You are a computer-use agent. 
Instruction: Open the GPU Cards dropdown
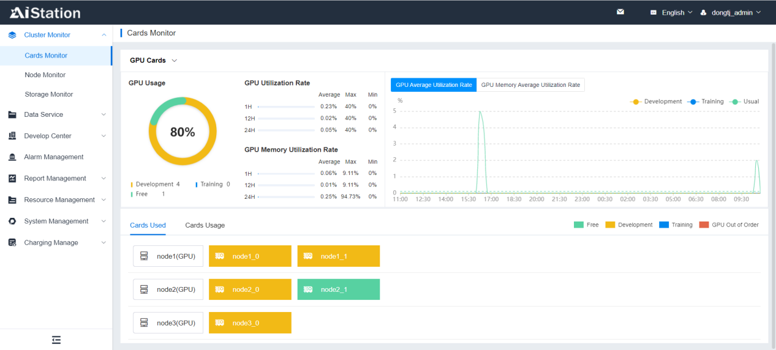(154, 61)
